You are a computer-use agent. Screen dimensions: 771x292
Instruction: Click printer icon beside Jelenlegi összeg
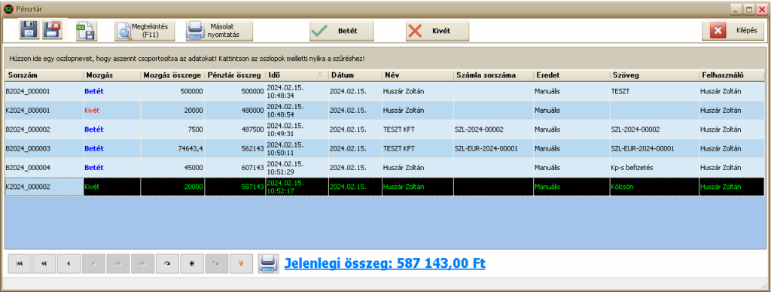tap(269, 263)
